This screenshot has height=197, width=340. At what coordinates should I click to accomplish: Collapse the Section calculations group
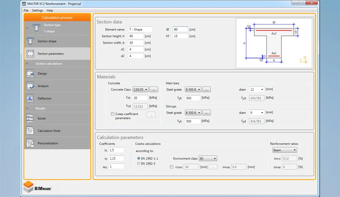(x=27, y=63)
